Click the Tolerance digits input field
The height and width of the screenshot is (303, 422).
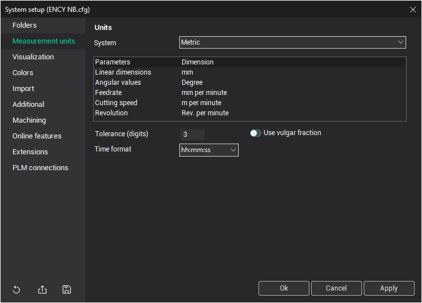(192, 135)
